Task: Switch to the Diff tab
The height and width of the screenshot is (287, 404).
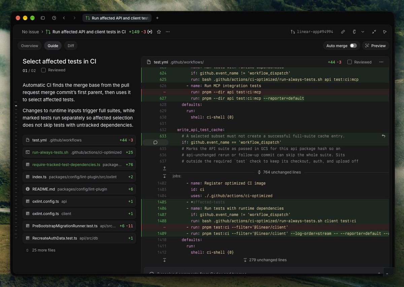Action: pos(71,46)
